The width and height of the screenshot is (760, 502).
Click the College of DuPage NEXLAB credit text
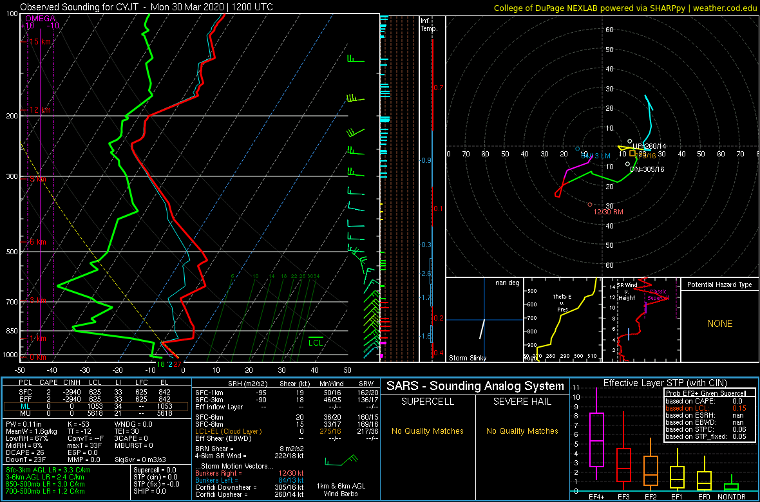[x=625, y=7]
